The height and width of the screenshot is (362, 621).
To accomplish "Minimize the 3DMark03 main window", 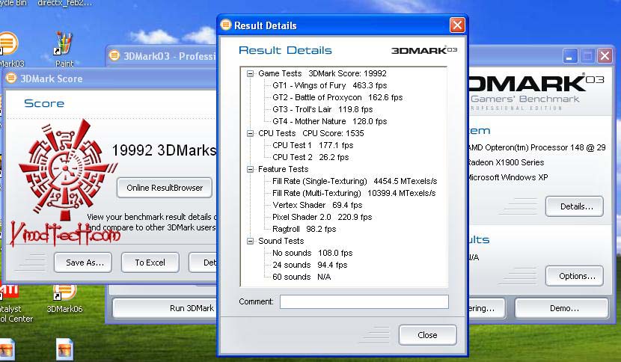I will click(570, 56).
